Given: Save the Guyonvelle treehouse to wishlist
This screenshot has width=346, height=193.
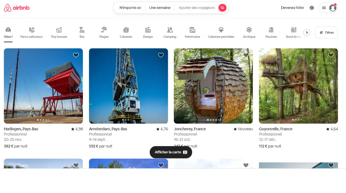Looking at the screenshot, I should 331,55.
